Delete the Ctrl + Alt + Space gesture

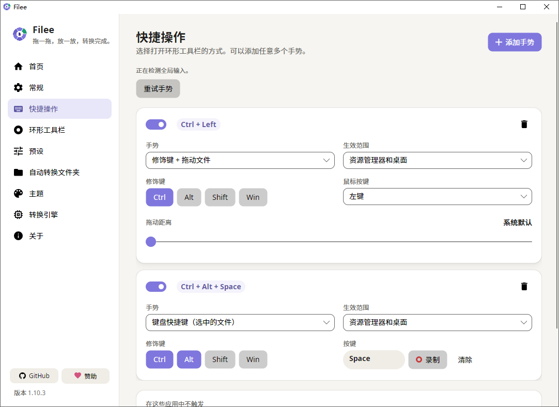(x=524, y=286)
